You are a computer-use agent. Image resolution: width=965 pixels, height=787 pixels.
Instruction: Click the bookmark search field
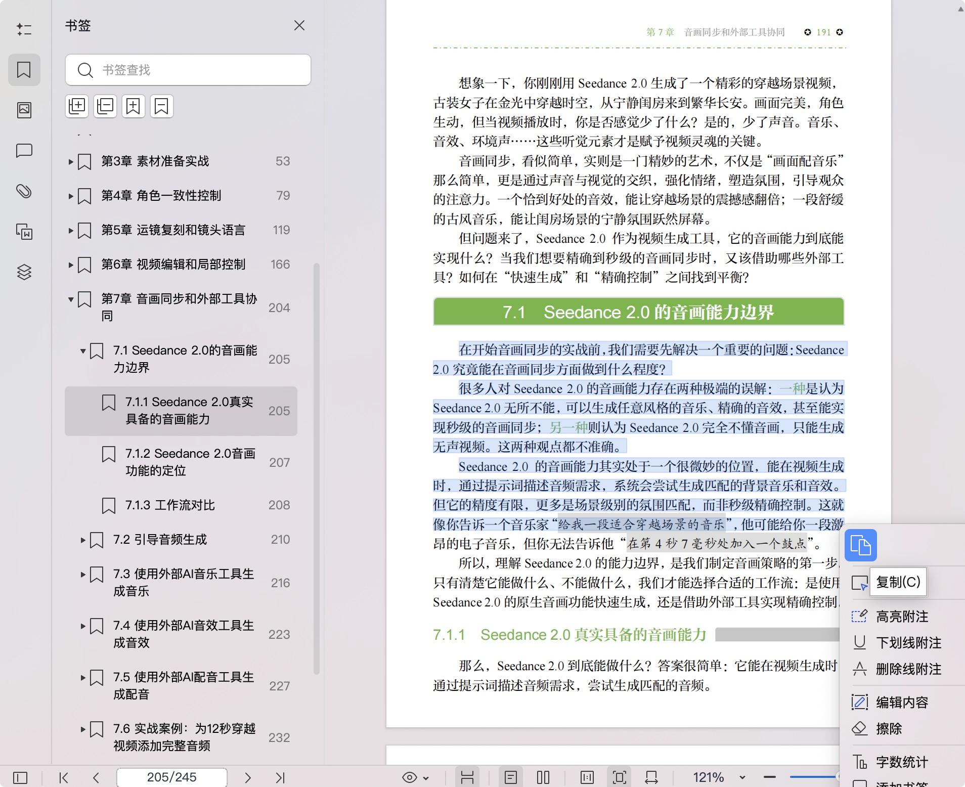(x=188, y=70)
